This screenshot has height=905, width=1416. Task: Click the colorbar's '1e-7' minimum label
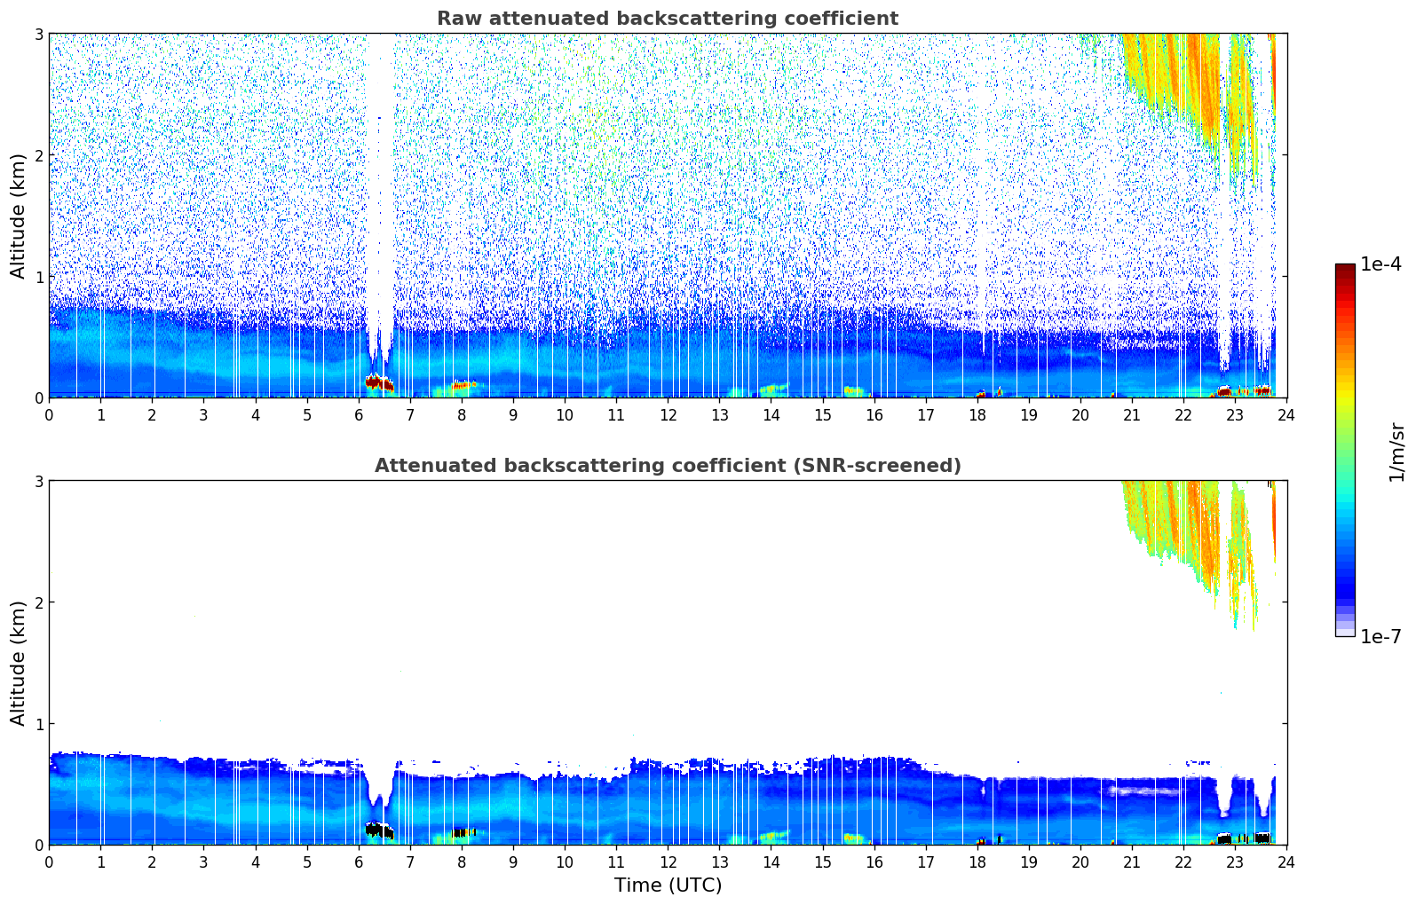click(1380, 636)
